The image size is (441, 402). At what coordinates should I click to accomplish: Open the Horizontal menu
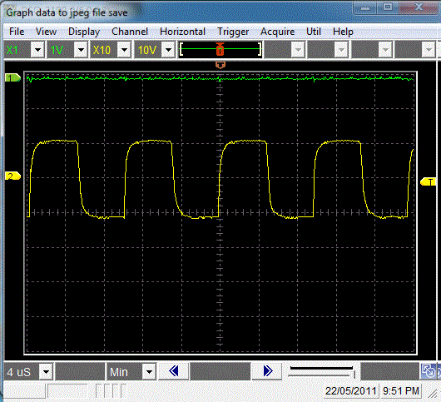[x=182, y=32]
